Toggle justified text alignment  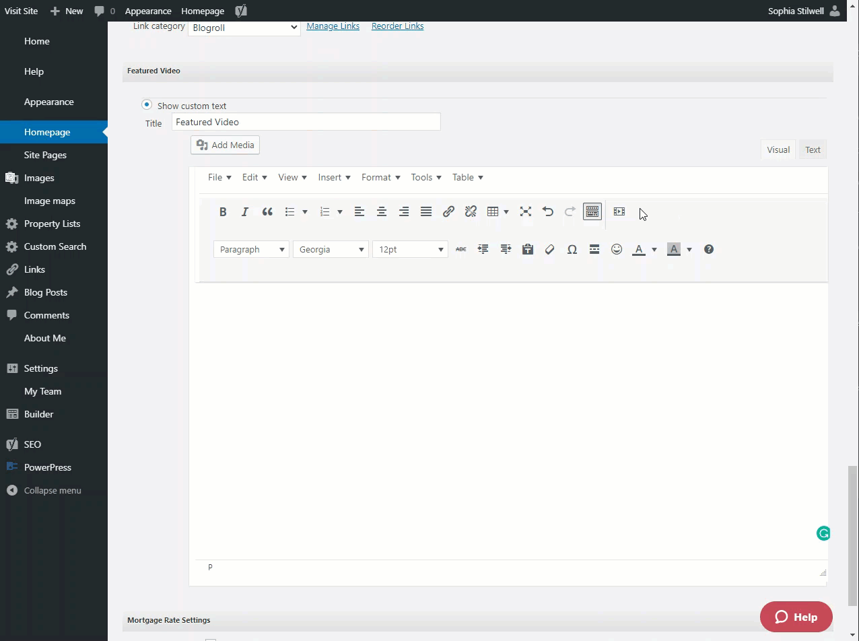[426, 211]
